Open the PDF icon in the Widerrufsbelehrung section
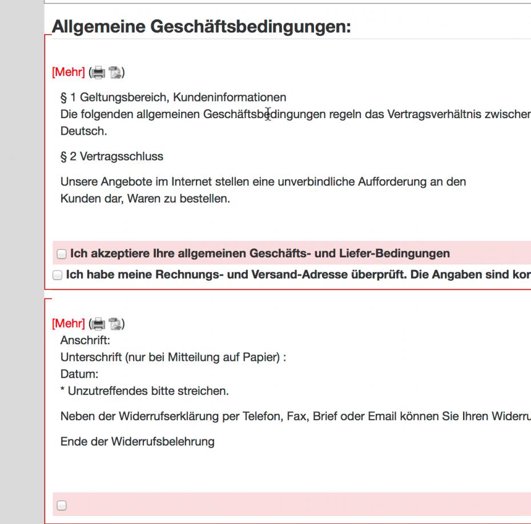Image resolution: width=531 pixels, height=524 pixels. pos(115,324)
